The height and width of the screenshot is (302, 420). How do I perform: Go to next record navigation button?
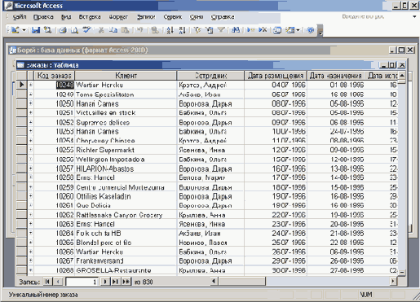pos(104,282)
